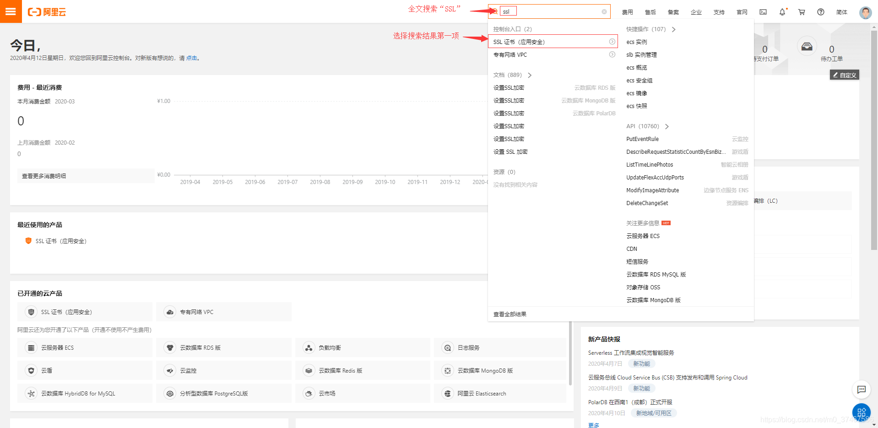Screen dimensions: 878x428
Task: Open the user avatar menu
Action: point(865,12)
